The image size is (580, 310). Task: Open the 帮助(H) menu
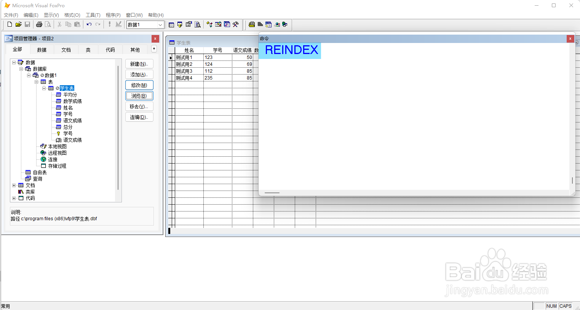(156, 15)
